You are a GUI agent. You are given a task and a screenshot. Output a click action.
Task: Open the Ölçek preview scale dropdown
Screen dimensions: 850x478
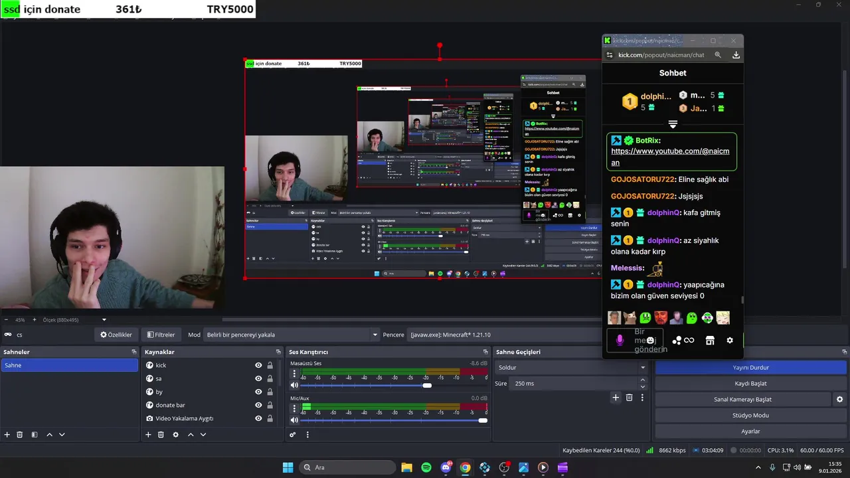pos(73,320)
